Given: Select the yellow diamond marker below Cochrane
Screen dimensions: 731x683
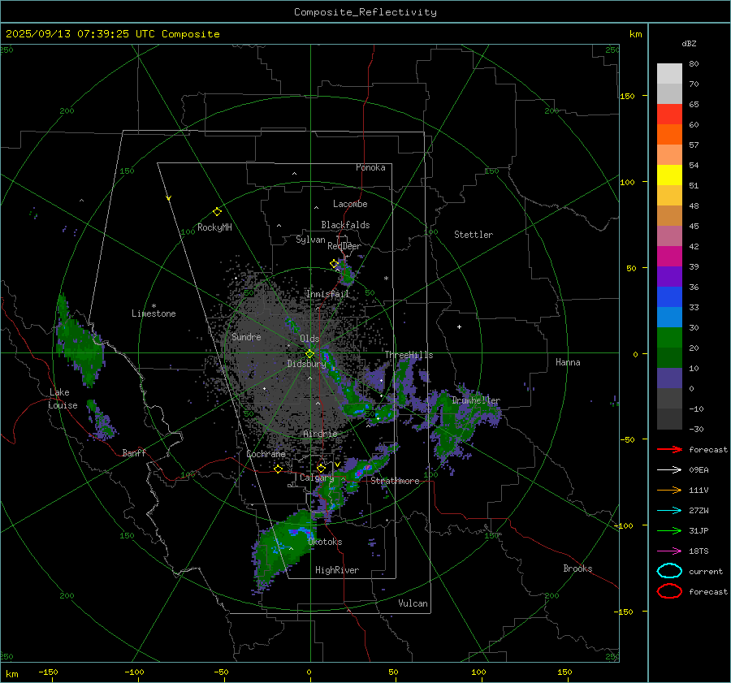Looking at the screenshot, I should [x=279, y=469].
